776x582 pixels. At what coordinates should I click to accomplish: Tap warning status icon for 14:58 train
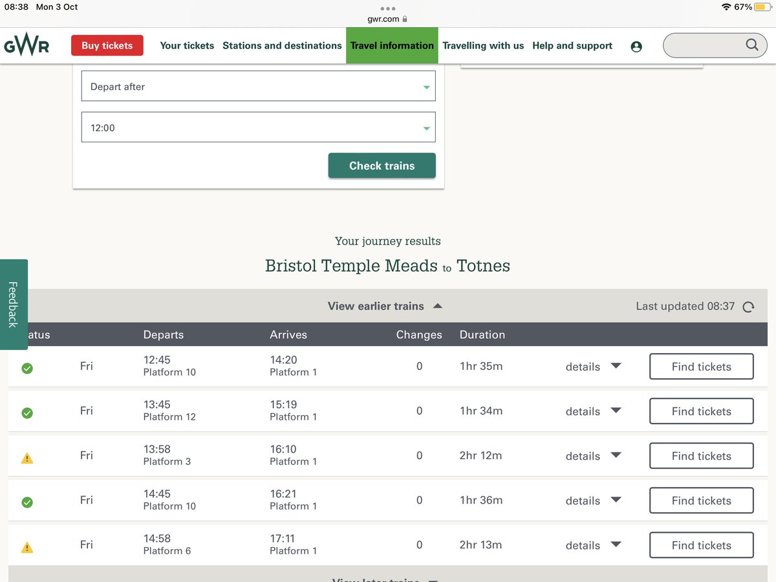(27, 547)
